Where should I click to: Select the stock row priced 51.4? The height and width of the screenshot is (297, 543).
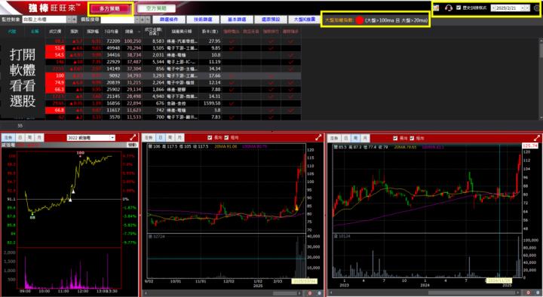tap(173, 48)
